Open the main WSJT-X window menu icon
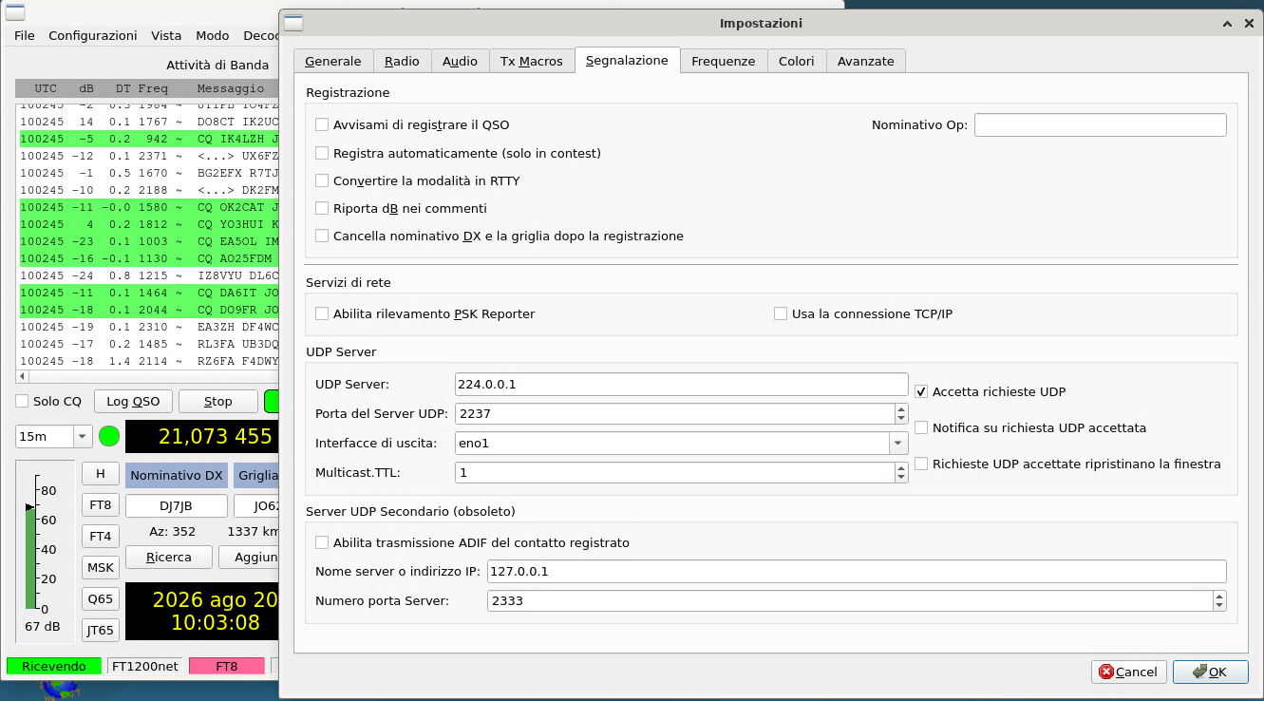The image size is (1264, 701). [17, 13]
